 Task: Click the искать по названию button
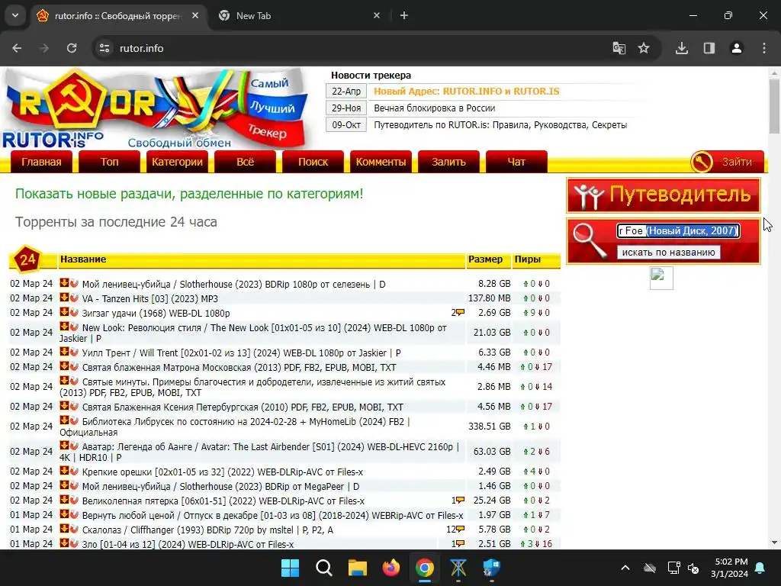coord(668,252)
